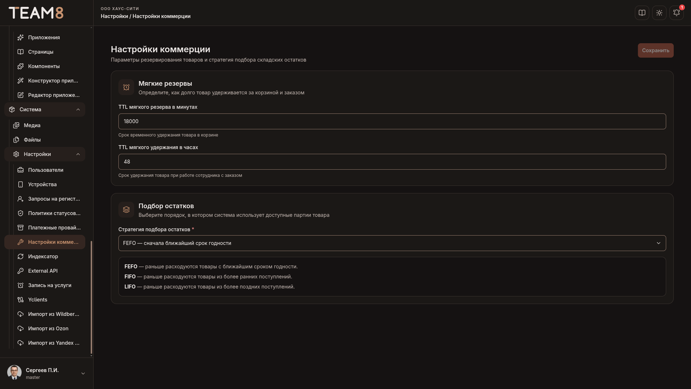
Task: Click the FIFO description line
Action: tap(208, 277)
